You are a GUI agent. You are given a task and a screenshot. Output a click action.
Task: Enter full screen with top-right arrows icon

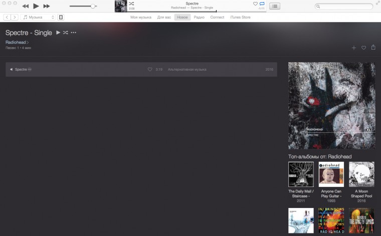click(x=378, y=3)
